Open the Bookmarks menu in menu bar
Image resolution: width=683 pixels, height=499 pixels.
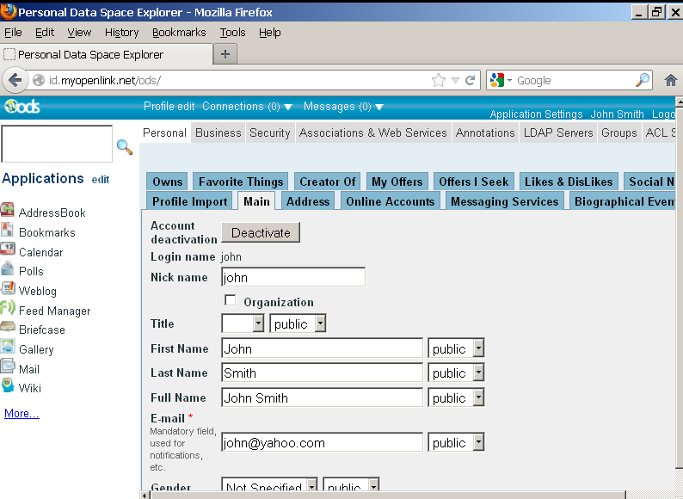coord(179,33)
